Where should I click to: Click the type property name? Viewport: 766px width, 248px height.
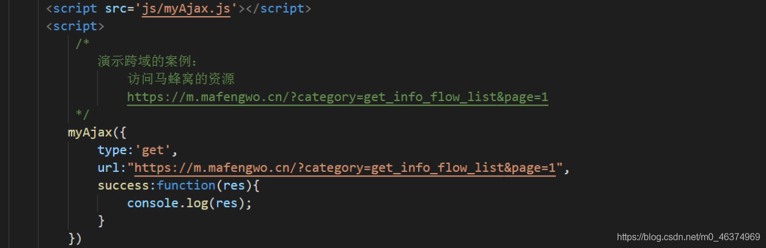(x=112, y=150)
